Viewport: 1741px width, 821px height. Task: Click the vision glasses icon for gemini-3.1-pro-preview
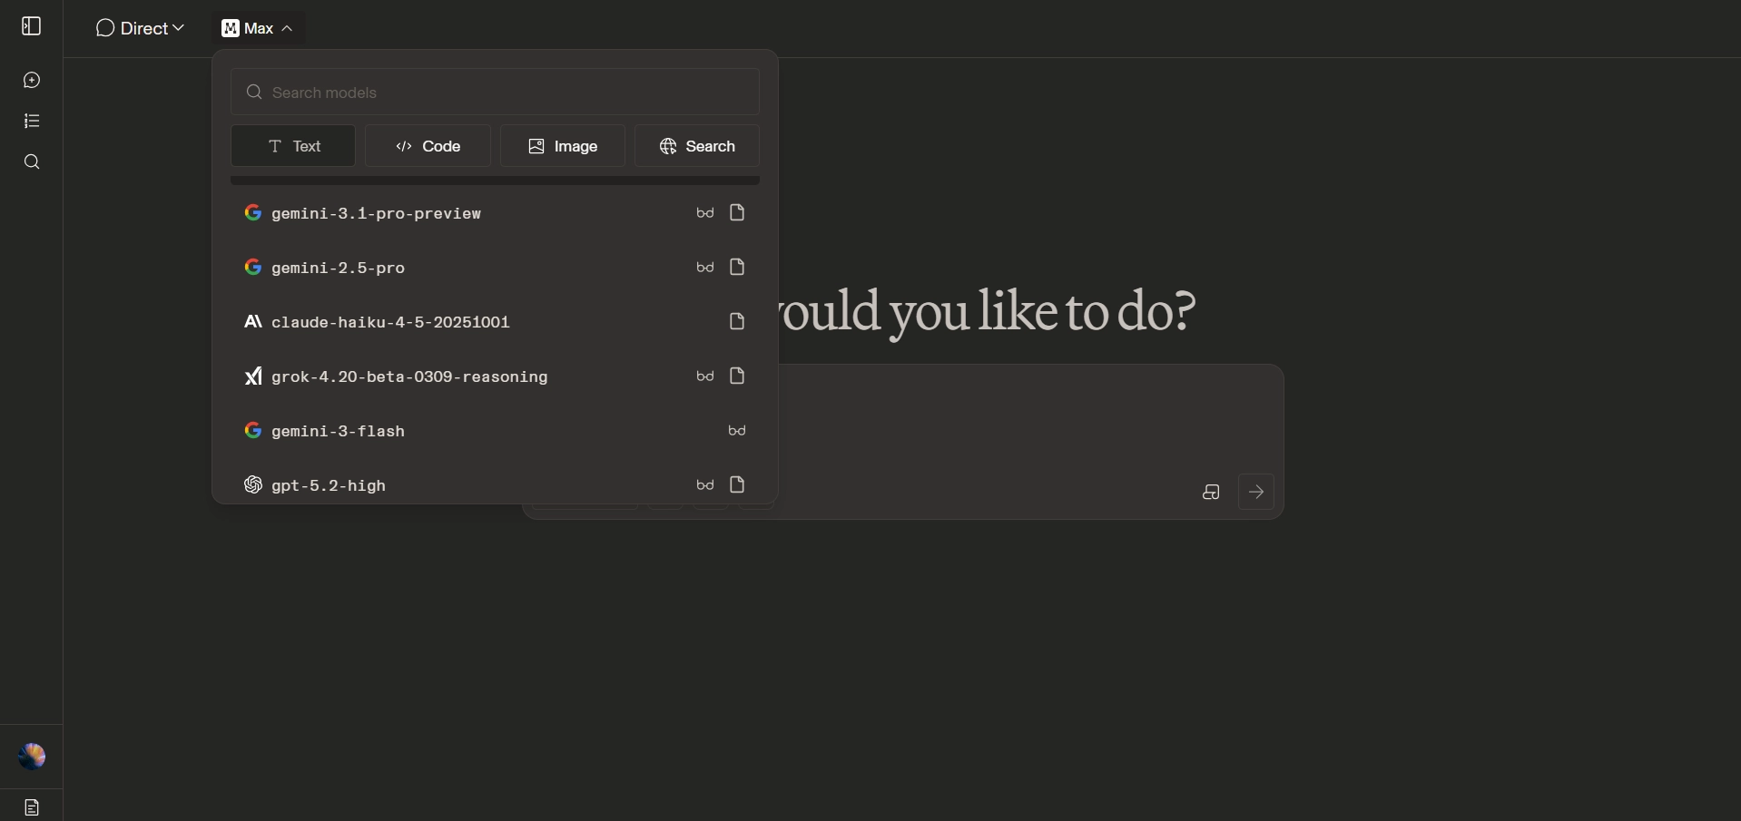click(x=705, y=213)
